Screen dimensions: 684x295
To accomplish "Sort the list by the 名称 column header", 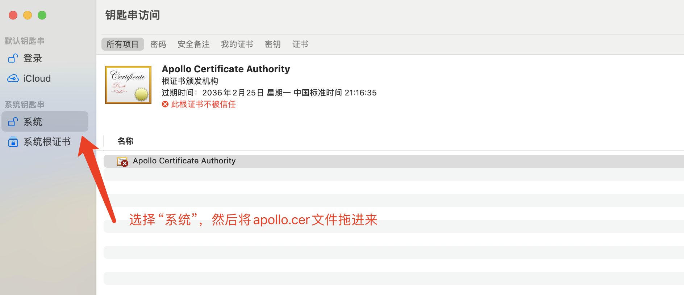I will click(125, 141).
